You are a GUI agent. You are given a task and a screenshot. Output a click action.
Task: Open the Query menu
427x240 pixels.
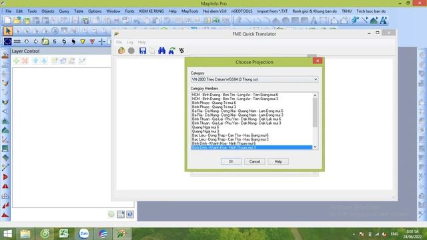click(x=64, y=11)
